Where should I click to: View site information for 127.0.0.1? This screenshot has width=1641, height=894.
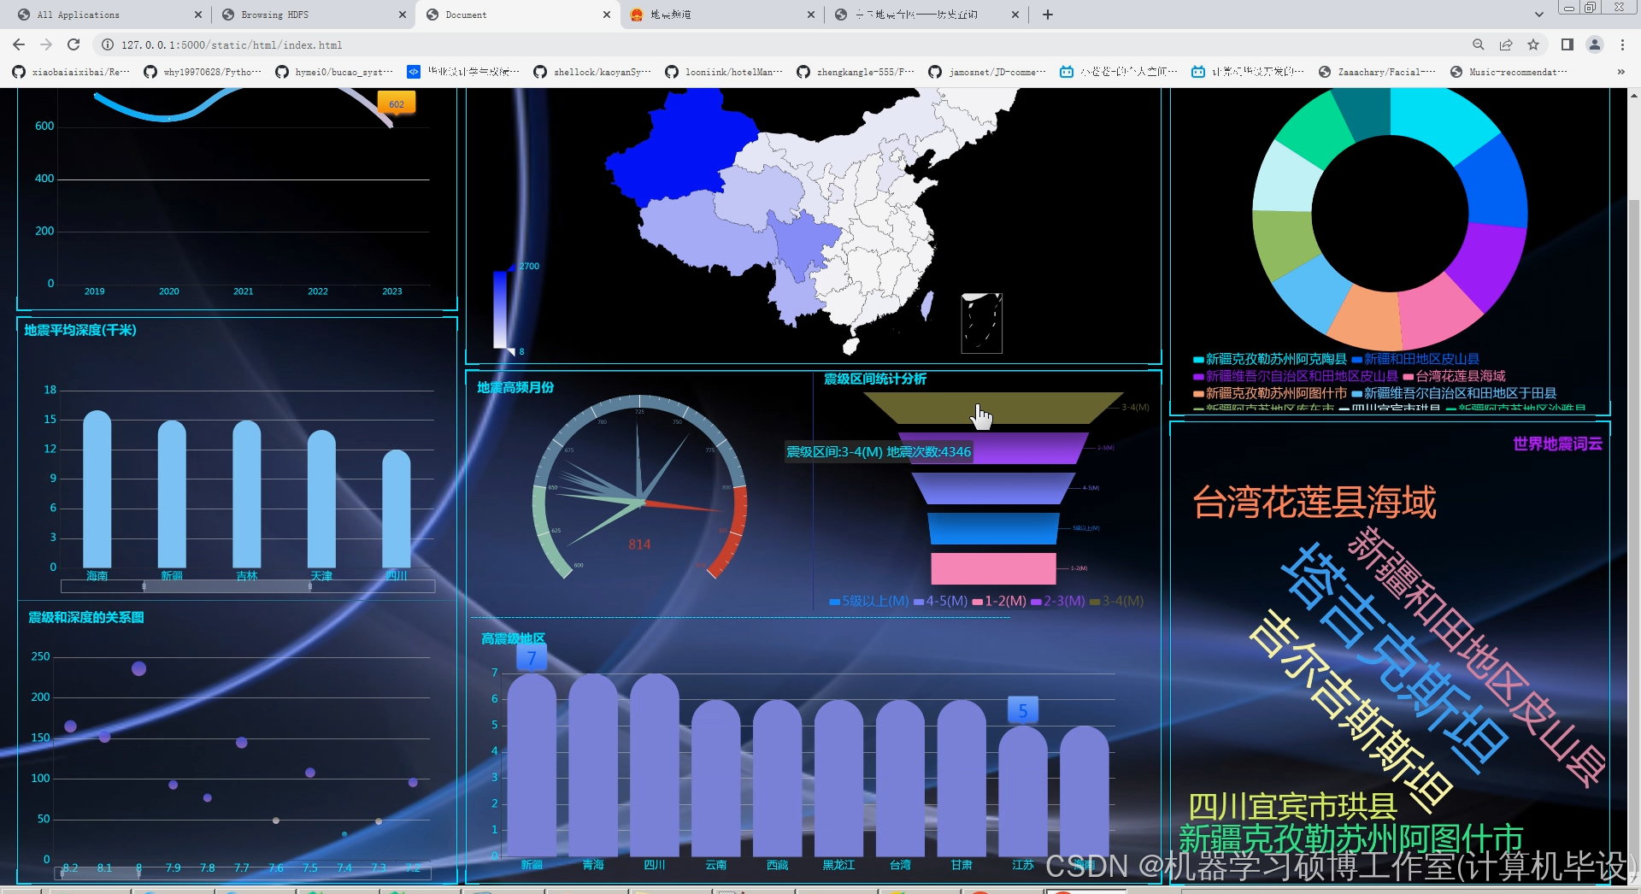pos(108,44)
